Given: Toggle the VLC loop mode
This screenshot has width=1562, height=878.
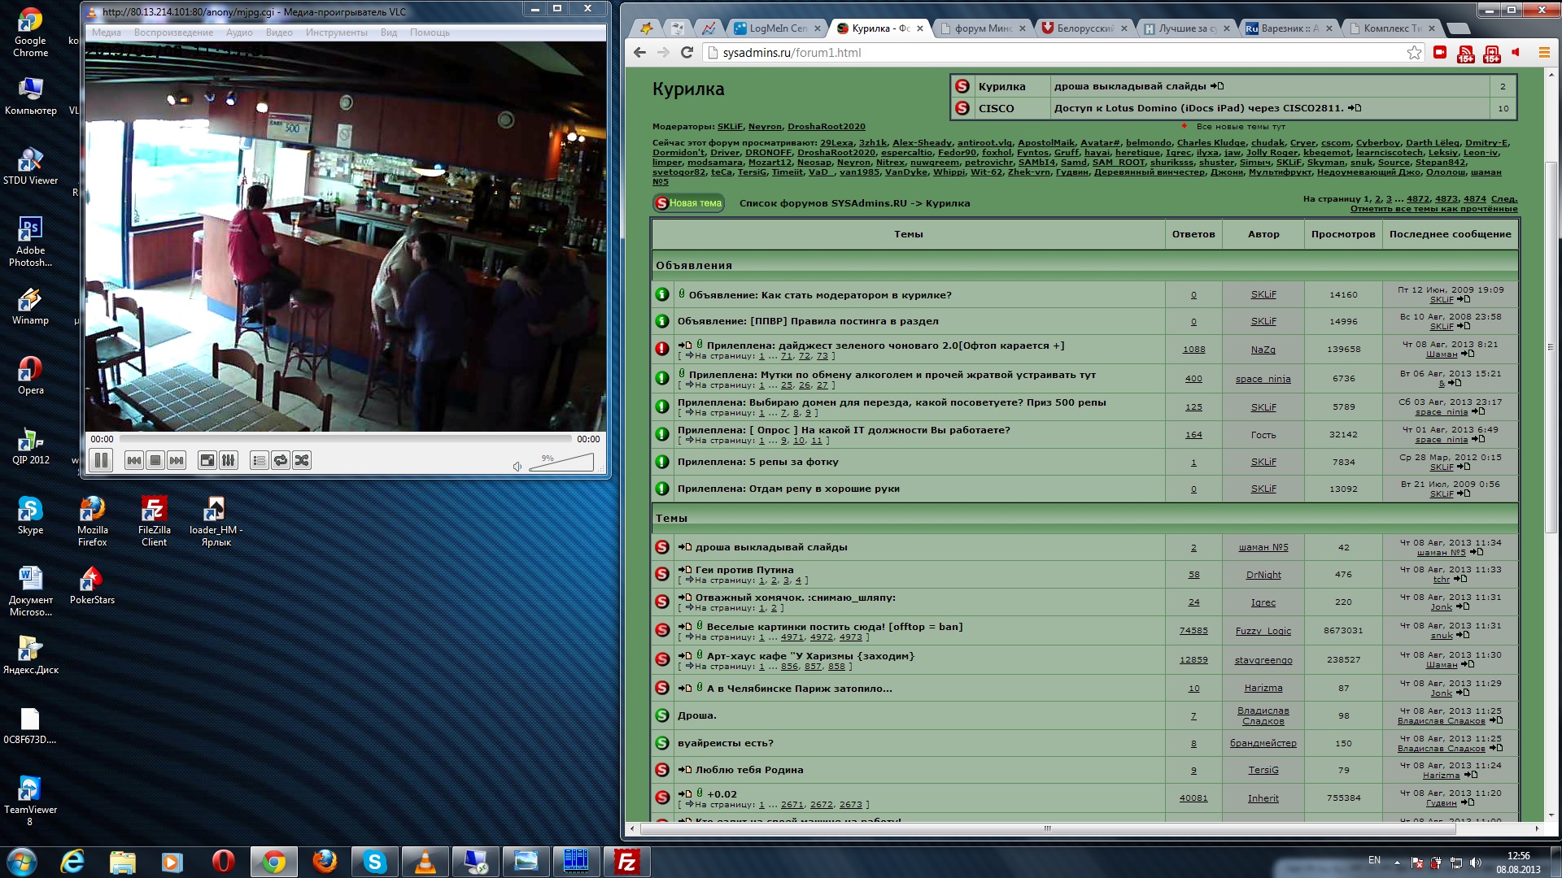Looking at the screenshot, I should (x=280, y=460).
